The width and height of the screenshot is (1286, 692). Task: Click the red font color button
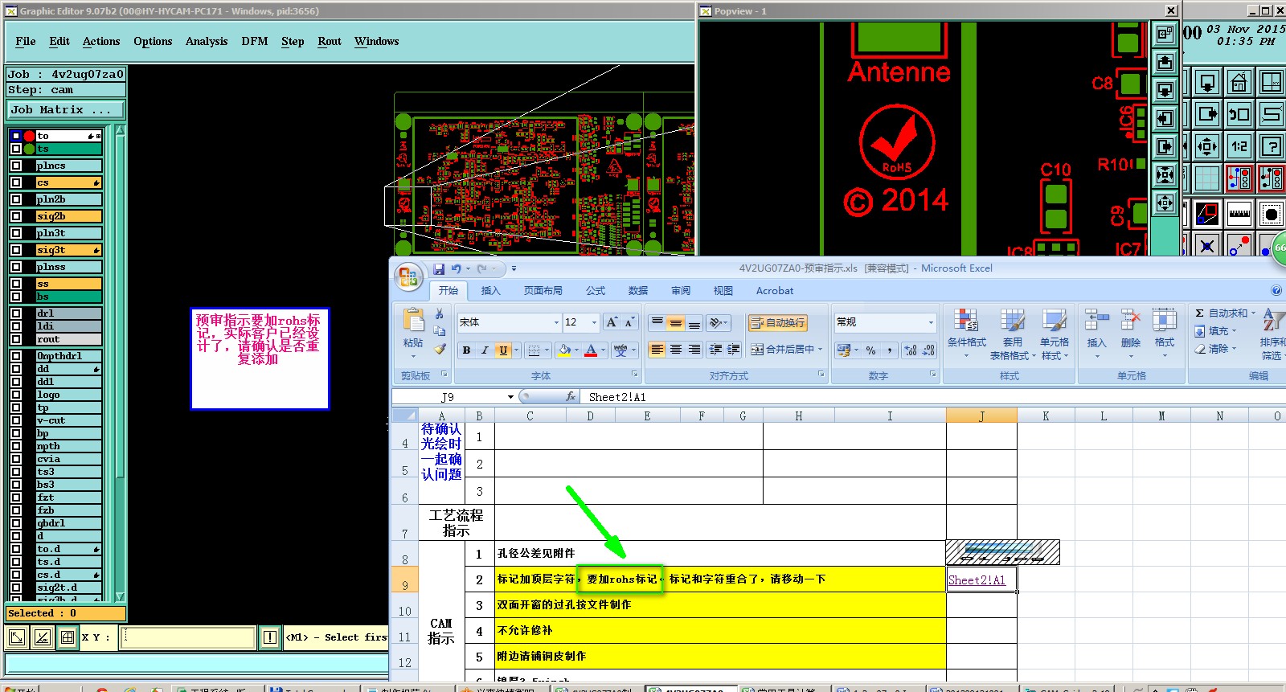(x=591, y=350)
